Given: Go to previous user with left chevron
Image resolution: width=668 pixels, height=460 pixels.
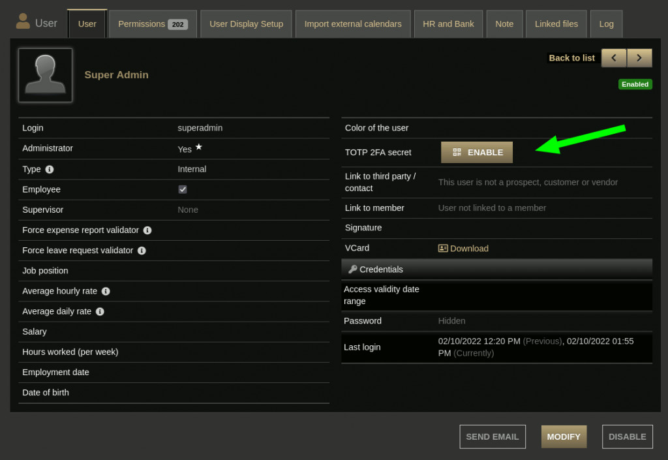Looking at the screenshot, I should click(613, 58).
